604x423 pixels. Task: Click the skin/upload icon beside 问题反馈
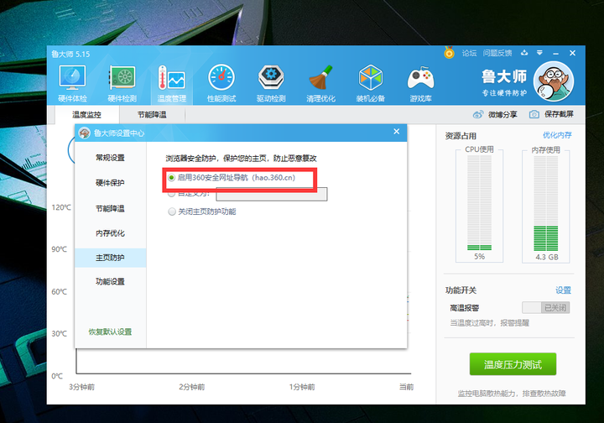tap(524, 53)
